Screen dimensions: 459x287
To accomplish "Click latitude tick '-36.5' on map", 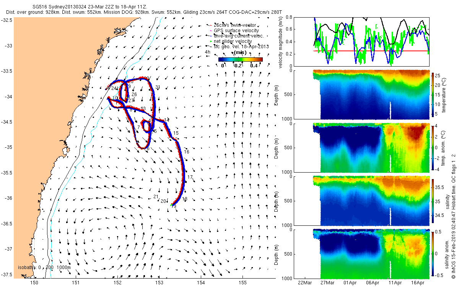I will pyautogui.click(x=7, y=223).
